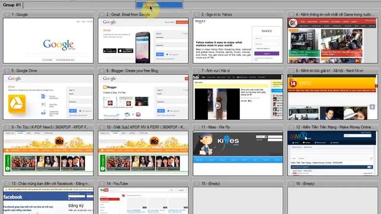Tick the checkbox for 9 - Tin Tức K-POP News
The image size is (381, 214).
click(x=7, y=127)
